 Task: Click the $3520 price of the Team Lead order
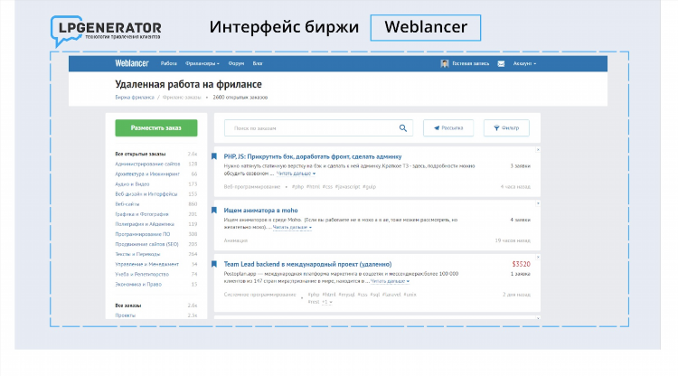(521, 264)
